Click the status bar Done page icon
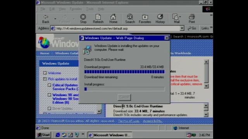This screenshot has height=139, width=248. point(38,128)
